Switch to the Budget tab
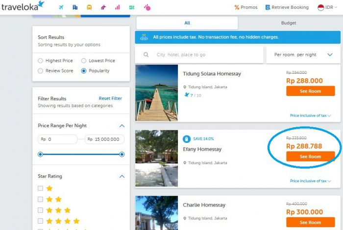The width and height of the screenshot is (343, 230). (289, 23)
